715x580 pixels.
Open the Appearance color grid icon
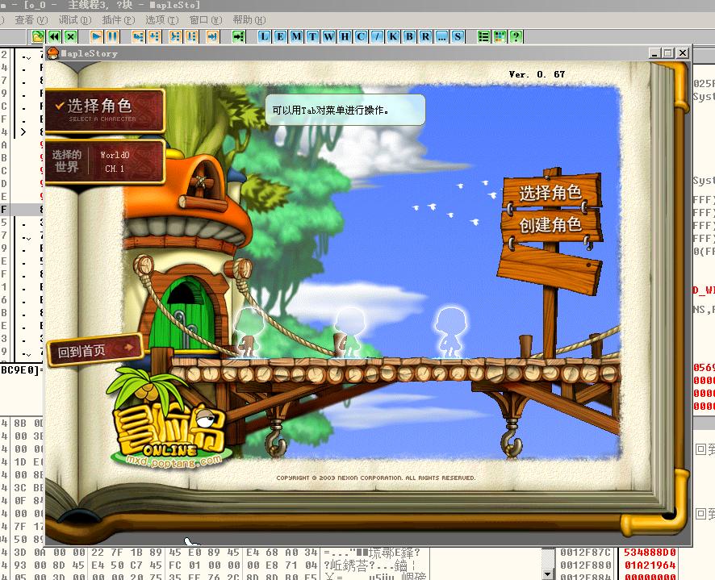tap(500, 36)
